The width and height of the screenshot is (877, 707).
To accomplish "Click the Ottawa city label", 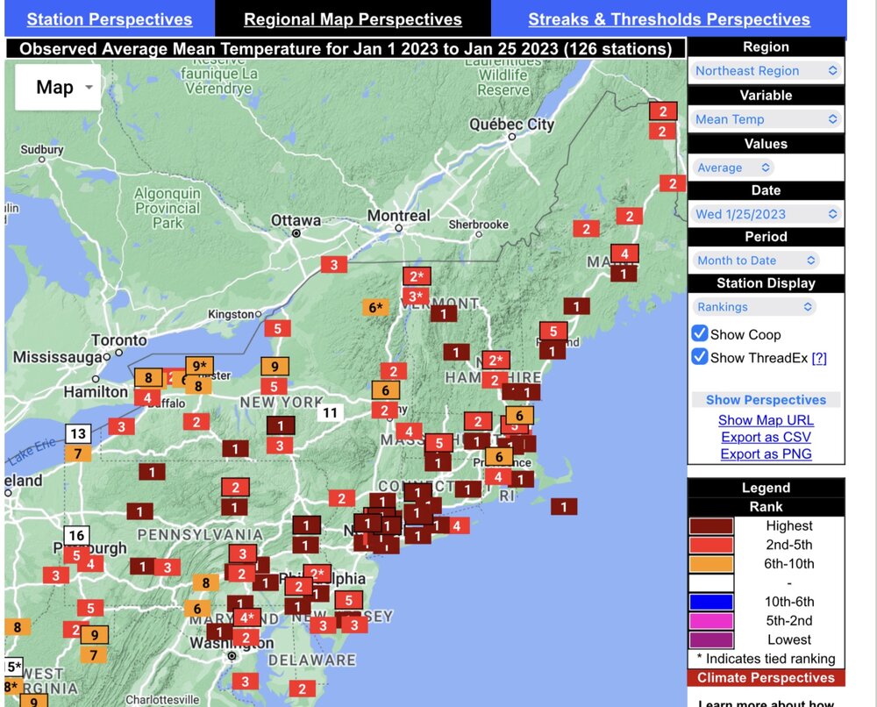I will click(296, 220).
